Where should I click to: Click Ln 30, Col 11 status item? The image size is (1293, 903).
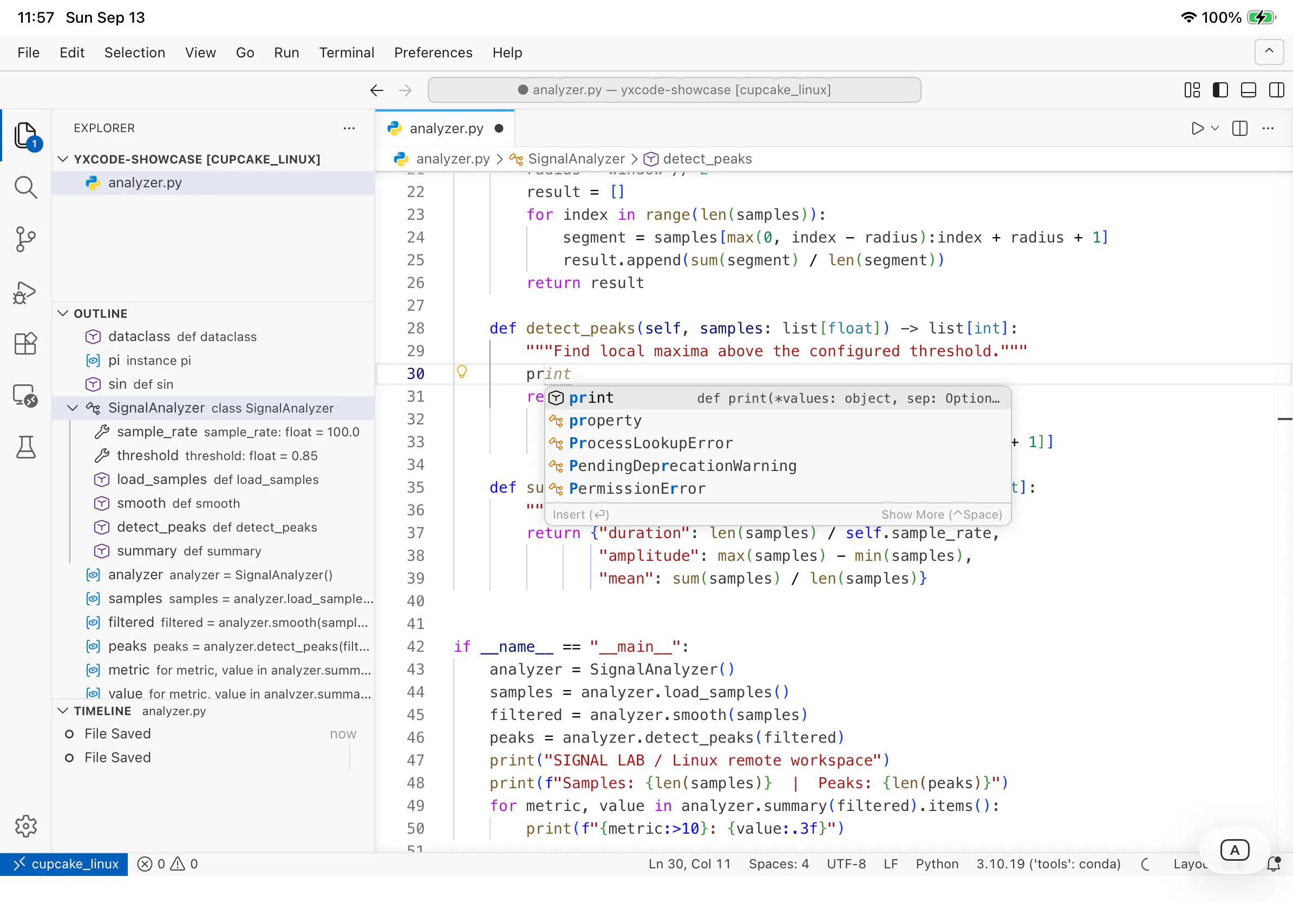tap(689, 863)
